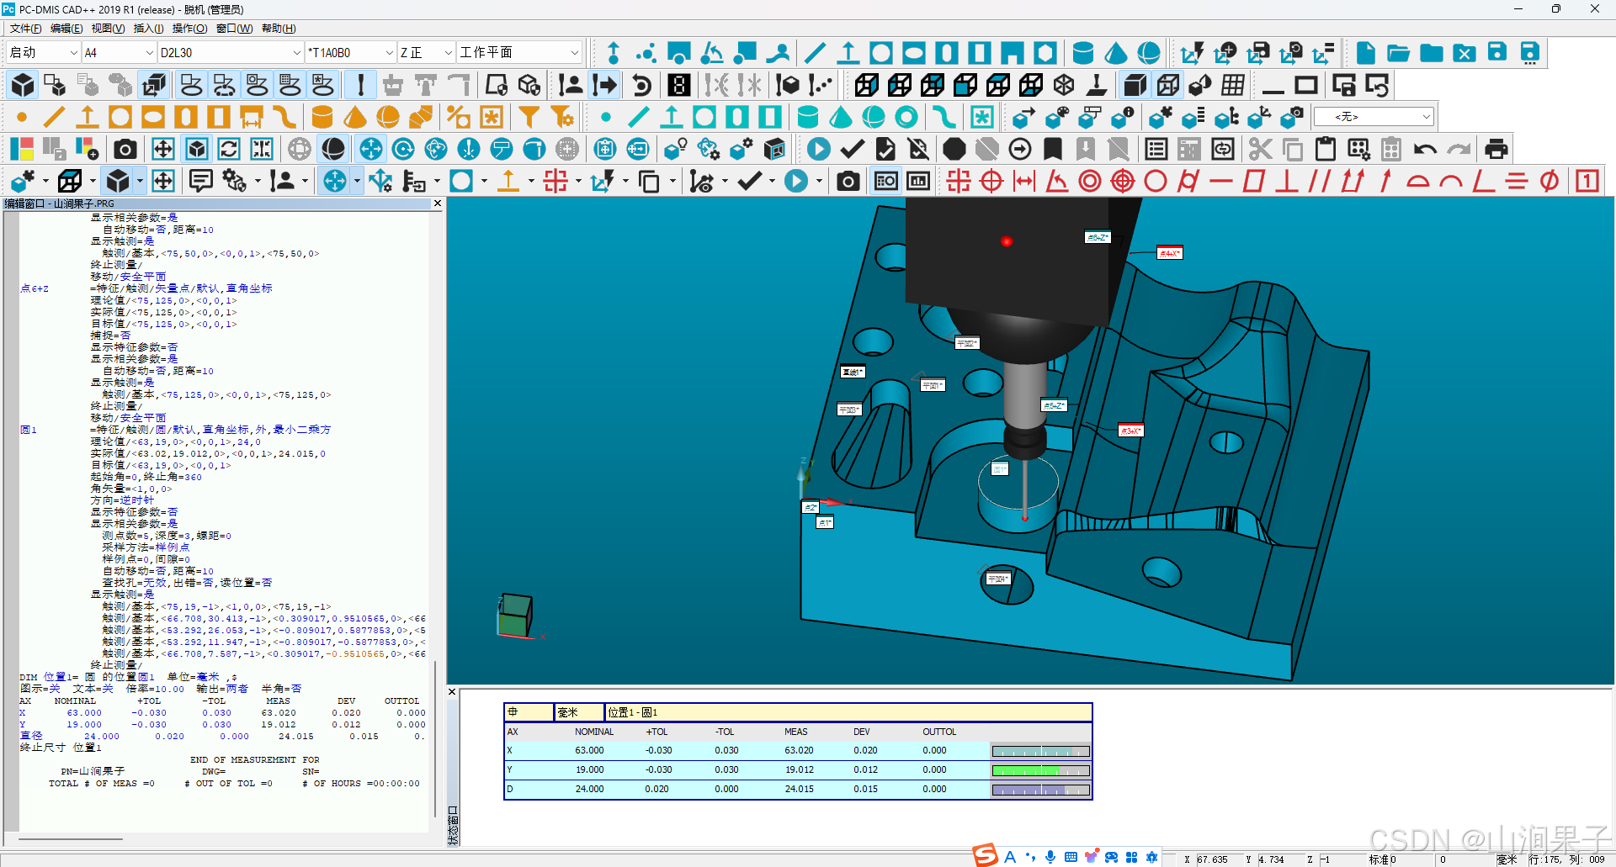This screenshot has height=867, width=1616.
Task: Close the 编辑窗口 panel
Action: (437, 204)
